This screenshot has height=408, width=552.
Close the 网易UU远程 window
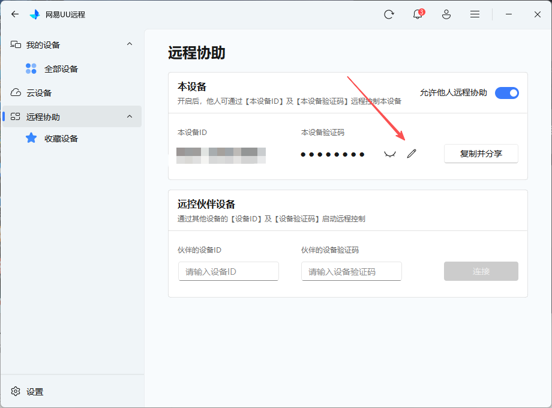pos(537,14)
